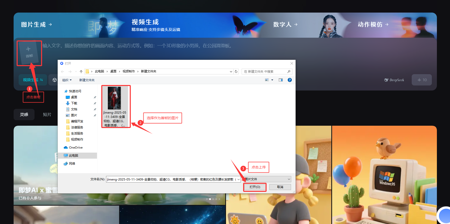This screenshot has height=224, width=450.
Task: Click the 文件名 input field
Action: pos(171,179)
